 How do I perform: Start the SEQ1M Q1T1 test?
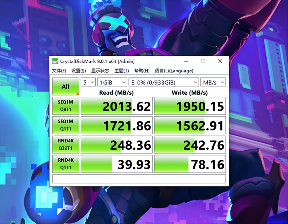pos(66,125)
